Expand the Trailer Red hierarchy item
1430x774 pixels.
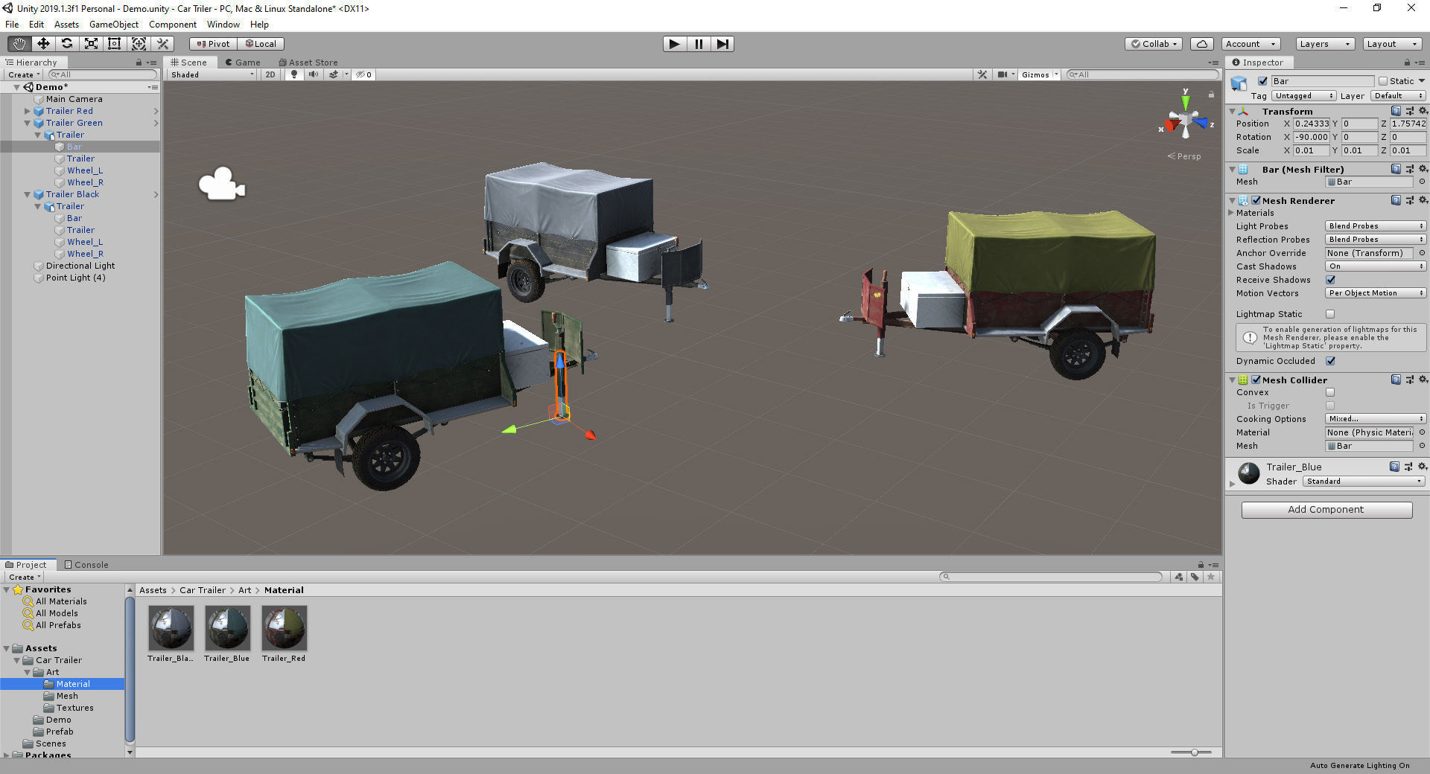click(x=28, y=111)
